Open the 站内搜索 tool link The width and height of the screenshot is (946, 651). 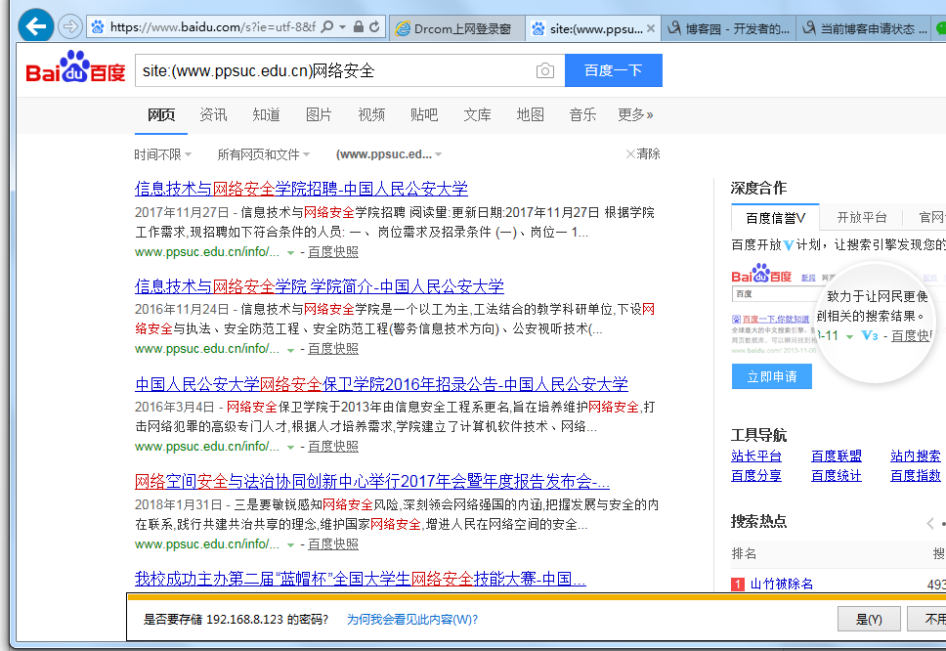[916, 456]
